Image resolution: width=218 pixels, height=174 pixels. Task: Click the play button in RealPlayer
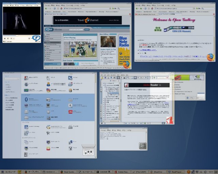(4, 38)
